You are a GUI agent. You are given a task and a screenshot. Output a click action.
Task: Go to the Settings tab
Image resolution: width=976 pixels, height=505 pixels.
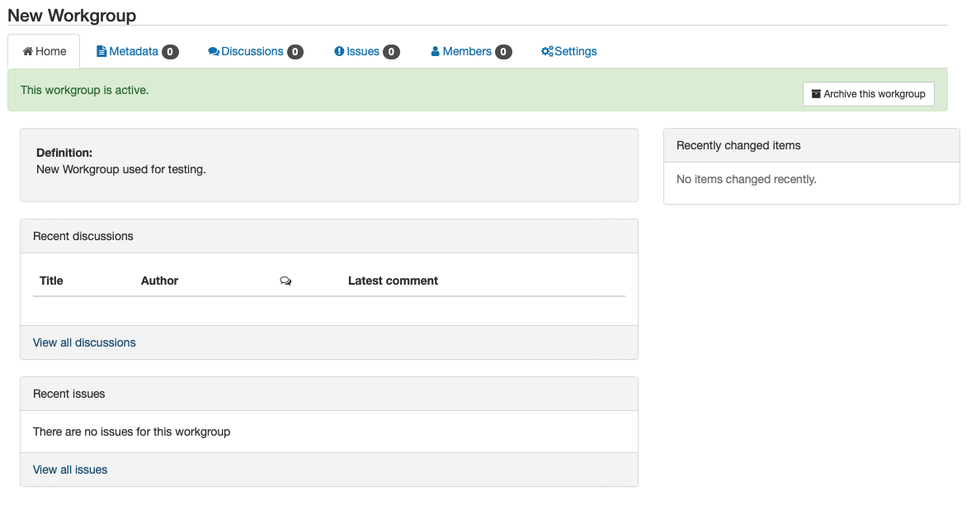[575, 51]
